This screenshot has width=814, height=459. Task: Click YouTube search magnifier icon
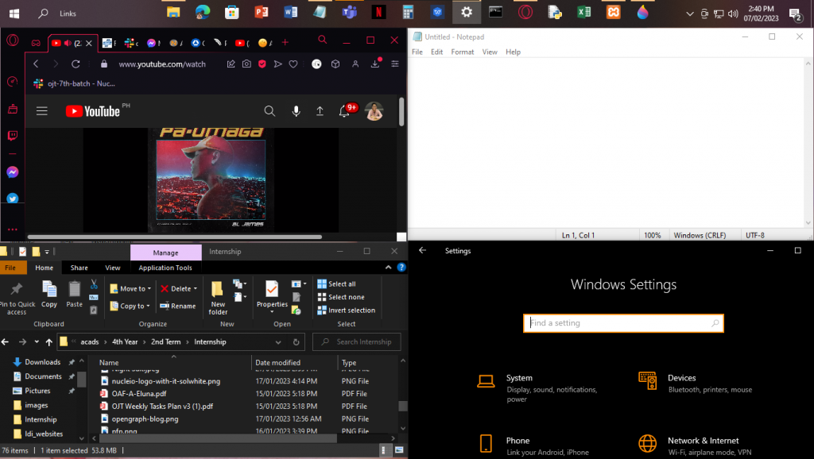click(269, 111)
